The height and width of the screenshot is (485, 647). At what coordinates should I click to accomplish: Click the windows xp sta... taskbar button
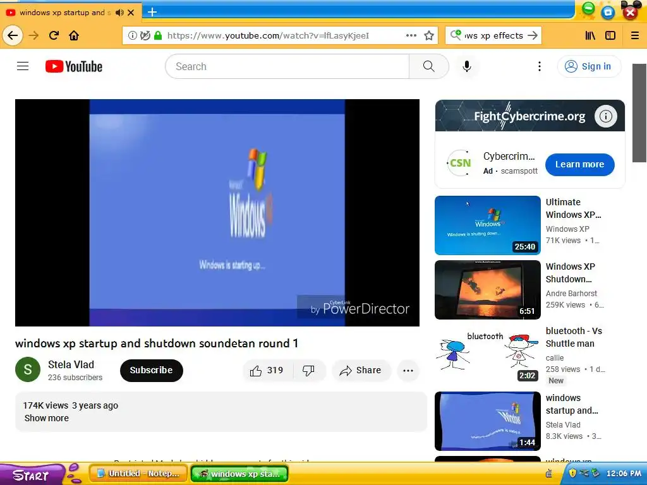click(x=239, y=474)
